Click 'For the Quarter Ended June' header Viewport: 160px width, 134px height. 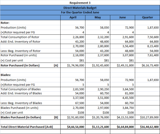pyautogui.click(x=80, y=12)
